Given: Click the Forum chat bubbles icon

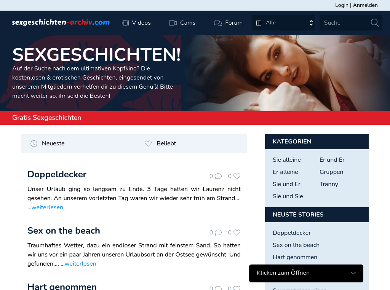Looking at the screenshot, I should click(x=217, y=23).
